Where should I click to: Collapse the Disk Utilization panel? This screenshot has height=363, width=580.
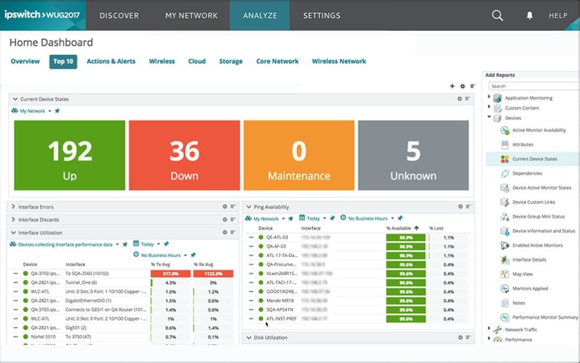249,338
